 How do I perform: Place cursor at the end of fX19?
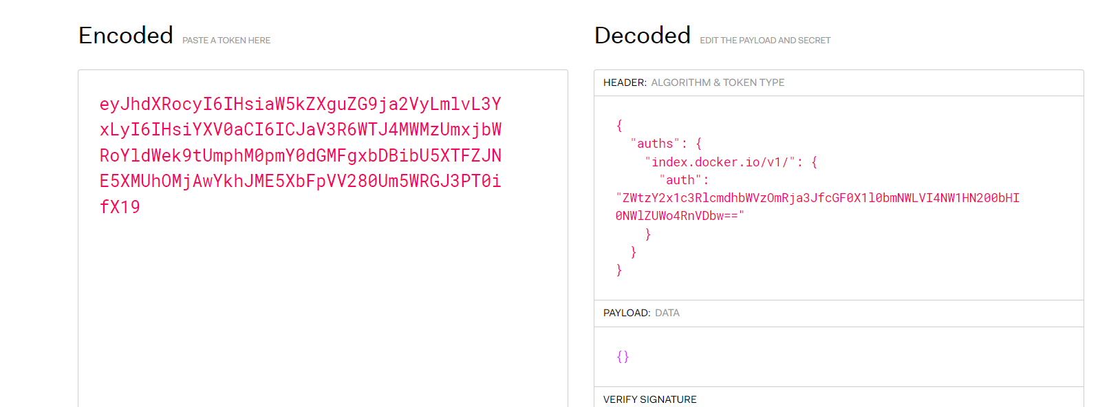140,207
